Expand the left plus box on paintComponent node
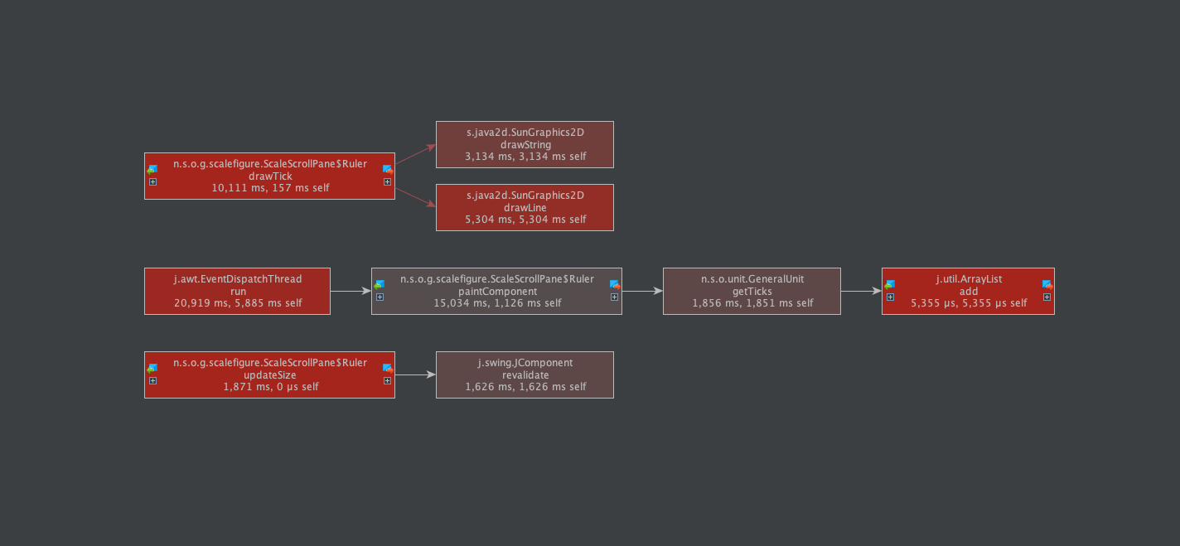 [x=380, y=297]
